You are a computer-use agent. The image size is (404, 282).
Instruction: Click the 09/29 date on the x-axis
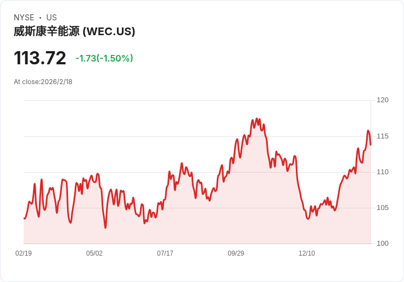coord(236,253)
